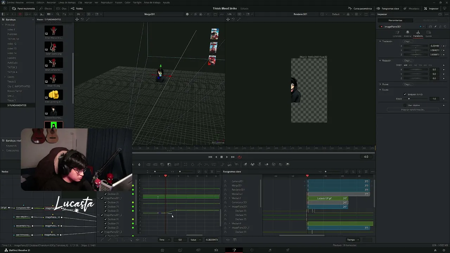This screenshot has width=450, height=253.
Task: Collapse the Rotación section
Action: [380, 60]
